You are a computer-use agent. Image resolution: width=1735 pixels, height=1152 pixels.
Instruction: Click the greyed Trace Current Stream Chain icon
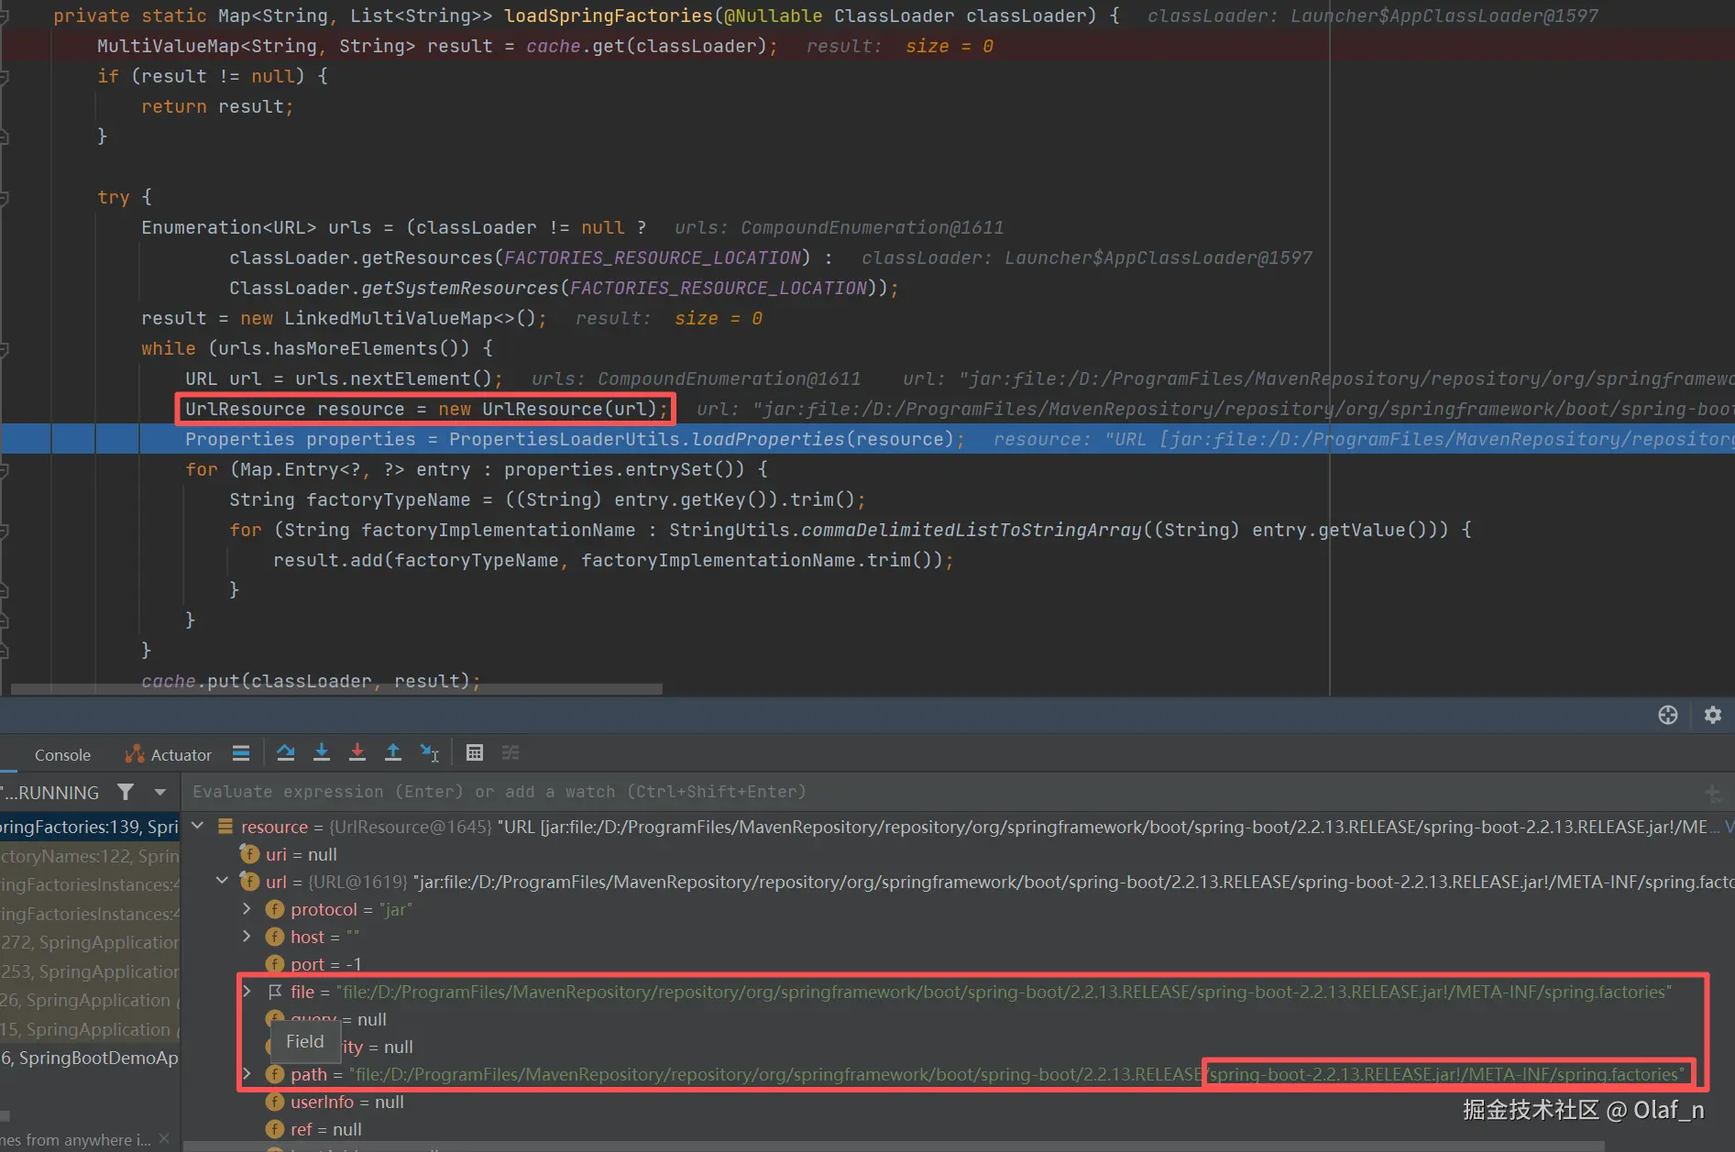pyautogui.click(x=511, y=753)
